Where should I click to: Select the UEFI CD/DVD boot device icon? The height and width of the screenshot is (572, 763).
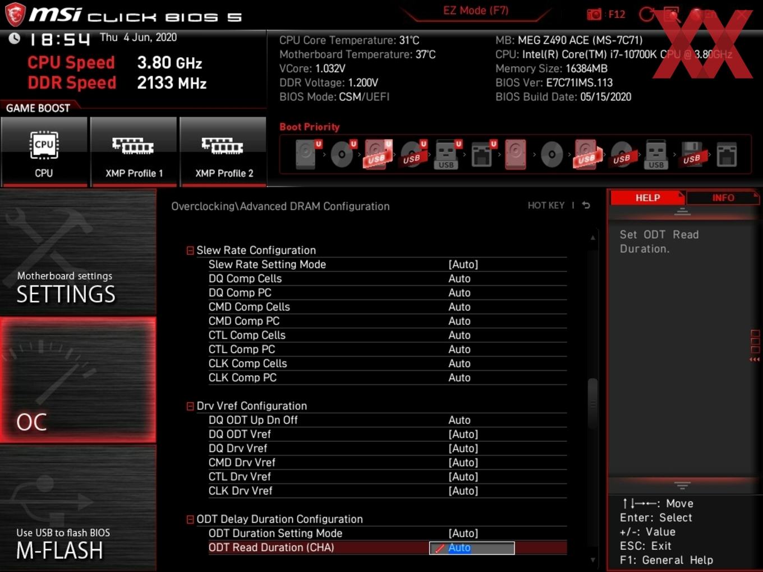pos(342,154)
